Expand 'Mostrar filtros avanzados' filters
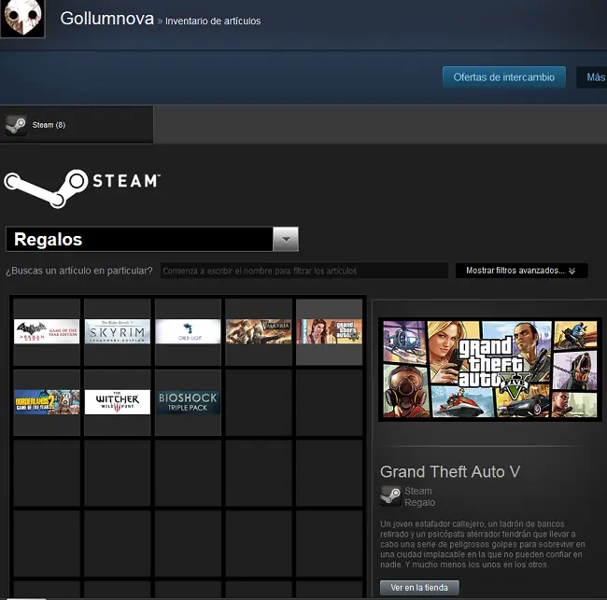 521,271
